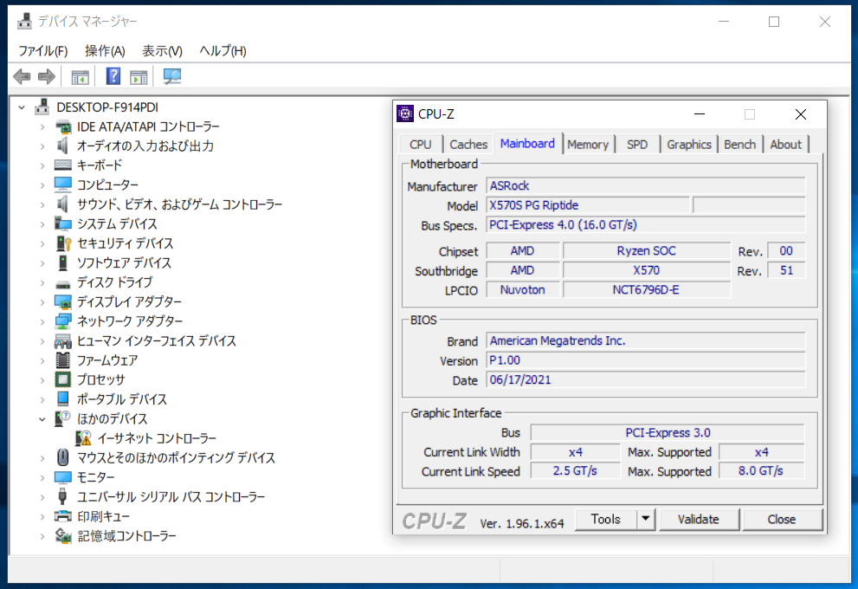
Task: Click the DESKTOP-F914PDI computer icon
Action: [x=42, y=107]
